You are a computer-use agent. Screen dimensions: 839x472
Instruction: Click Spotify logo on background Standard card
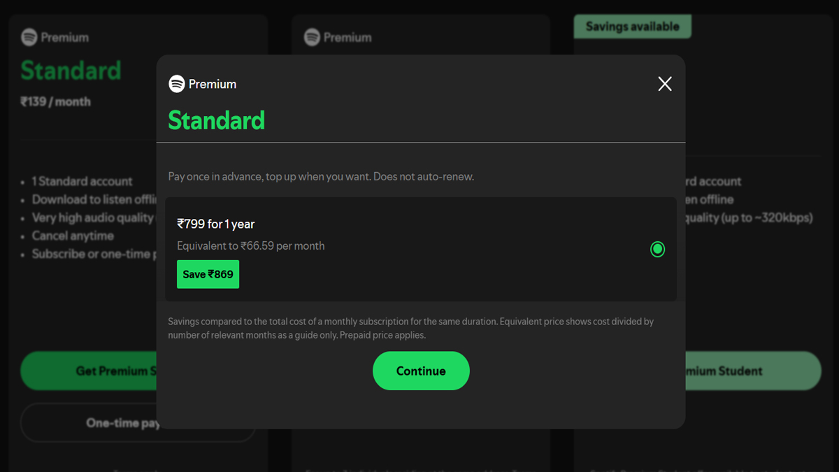click(x=29, y=36)
